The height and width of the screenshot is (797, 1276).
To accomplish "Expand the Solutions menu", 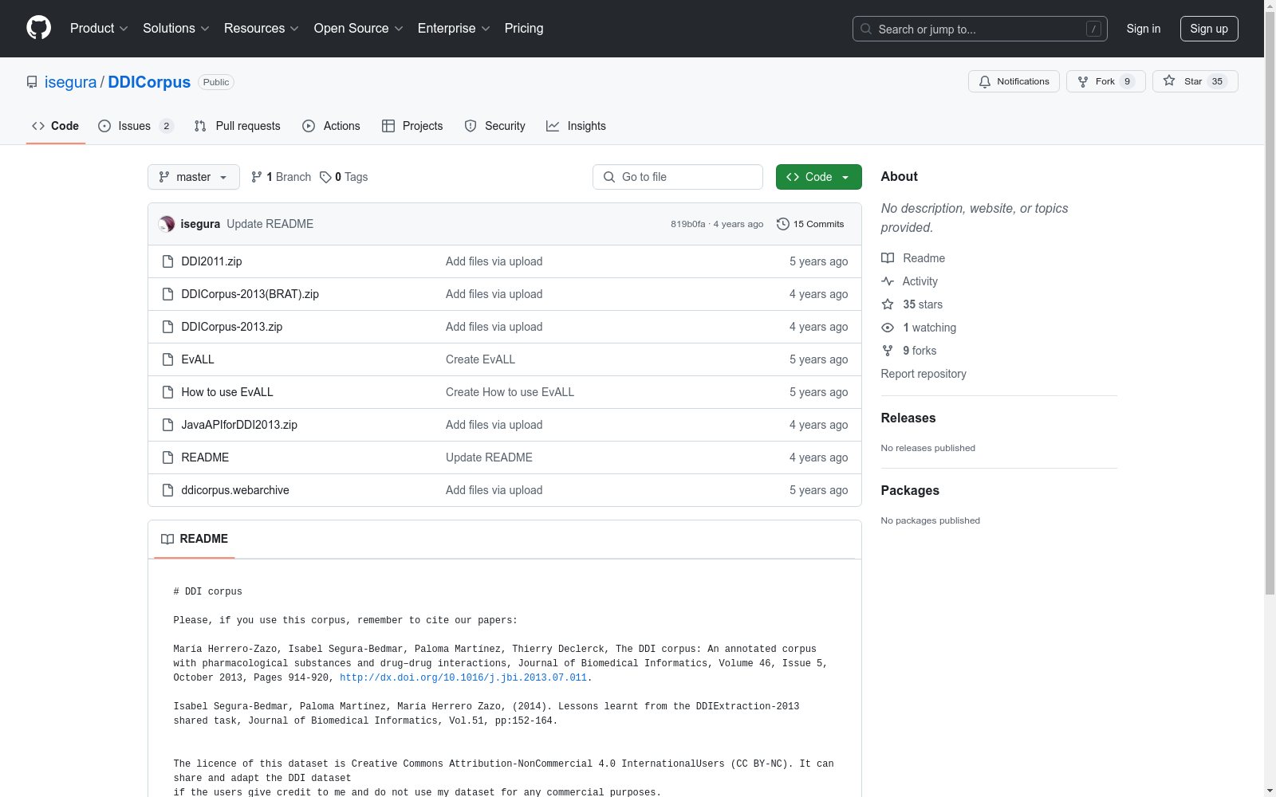I will pos(176,28).
